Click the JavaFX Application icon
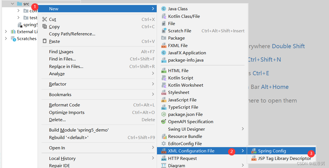The width and height of the screenshot is (329, 168). tap(164, 53)
